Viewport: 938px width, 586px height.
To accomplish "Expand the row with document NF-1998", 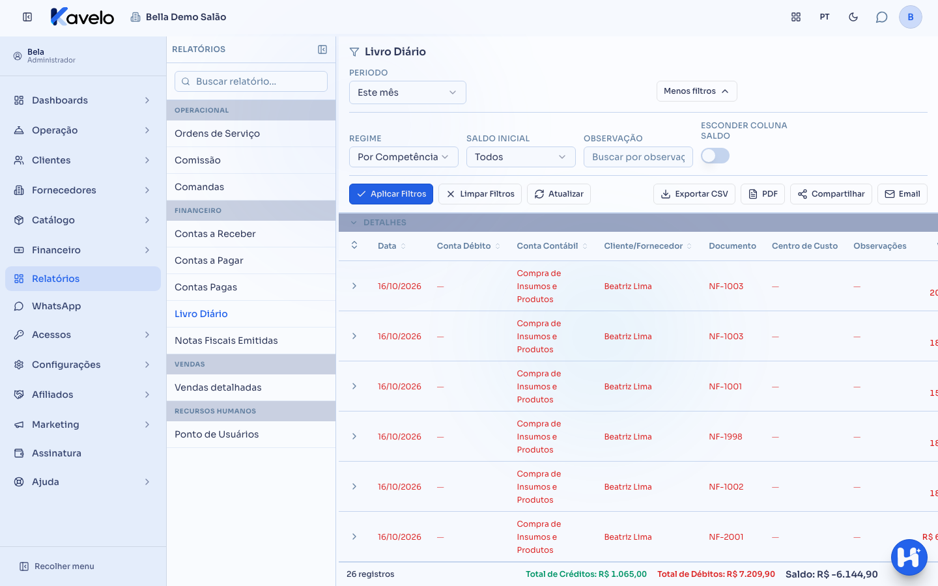I will point(354,436).
